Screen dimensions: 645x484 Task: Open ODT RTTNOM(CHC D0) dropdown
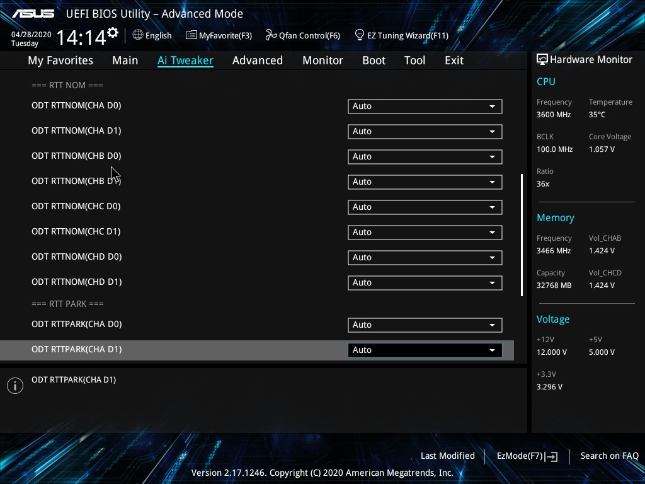(x=425, y=207)
